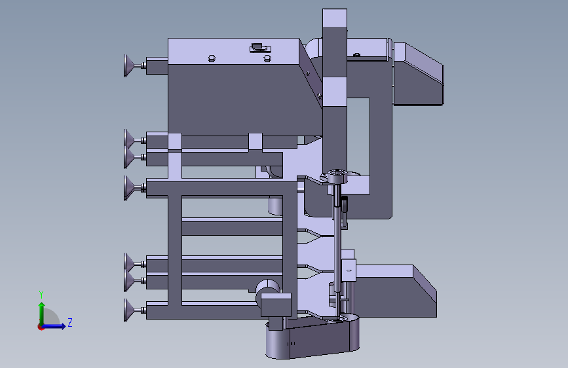Select the oval base housing at the bottom
Image resolution: width=568 pixels, height=368 pixels.
tap(312, 337)
